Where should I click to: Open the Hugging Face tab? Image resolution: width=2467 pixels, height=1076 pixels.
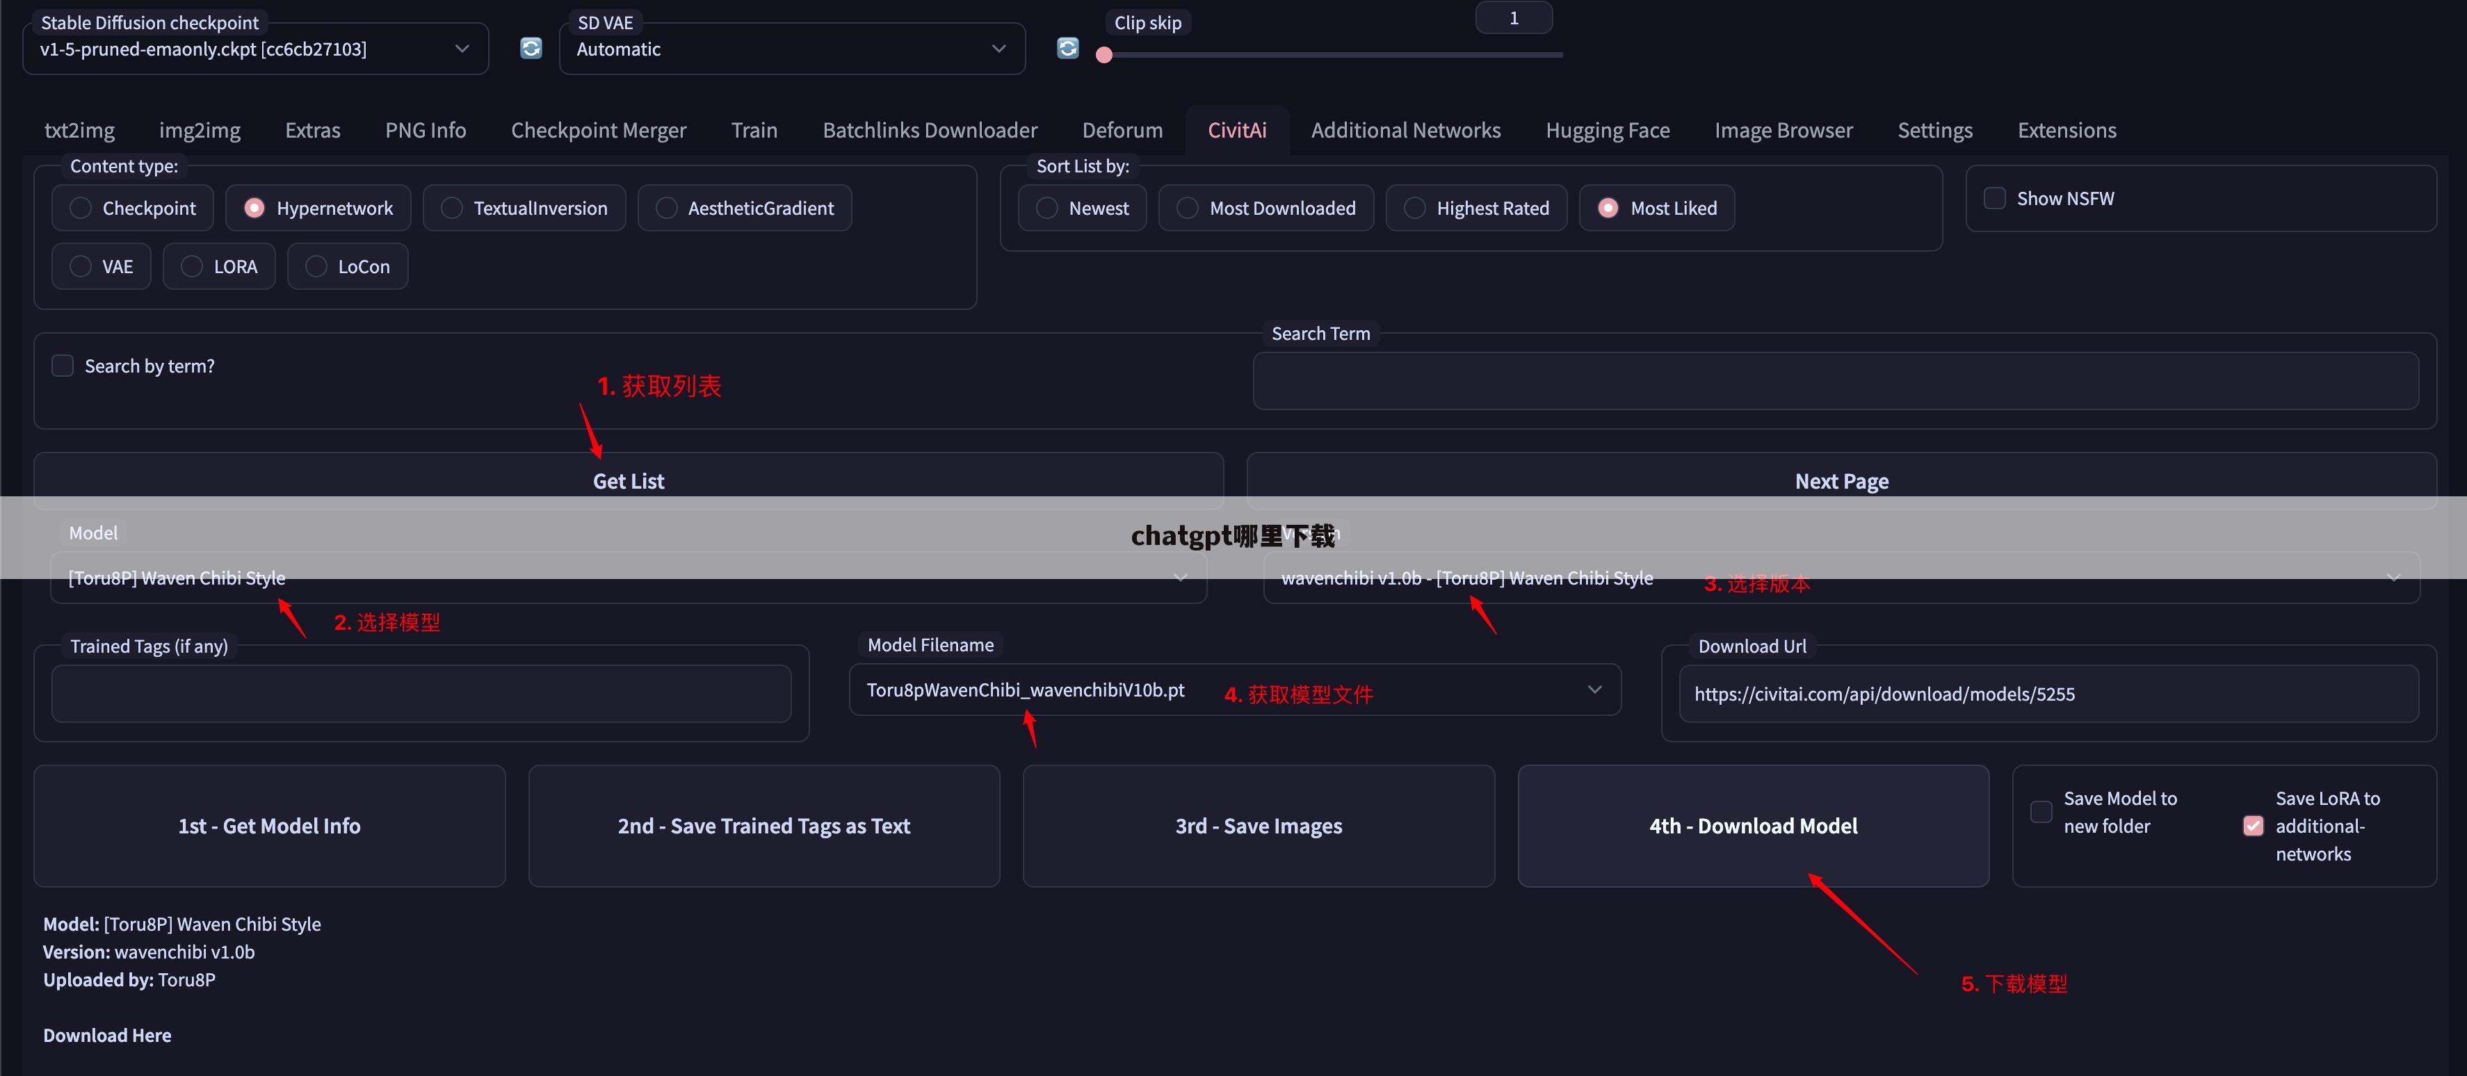(x=1607, y=130)
